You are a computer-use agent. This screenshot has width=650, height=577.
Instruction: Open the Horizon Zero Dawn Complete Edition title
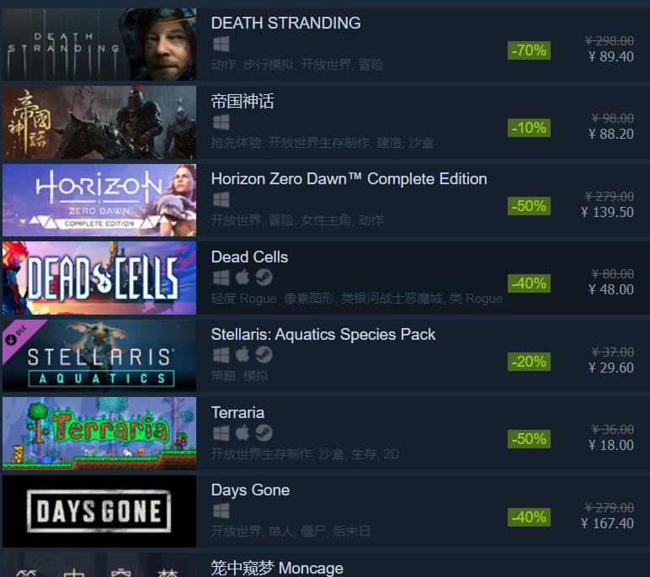349,179
